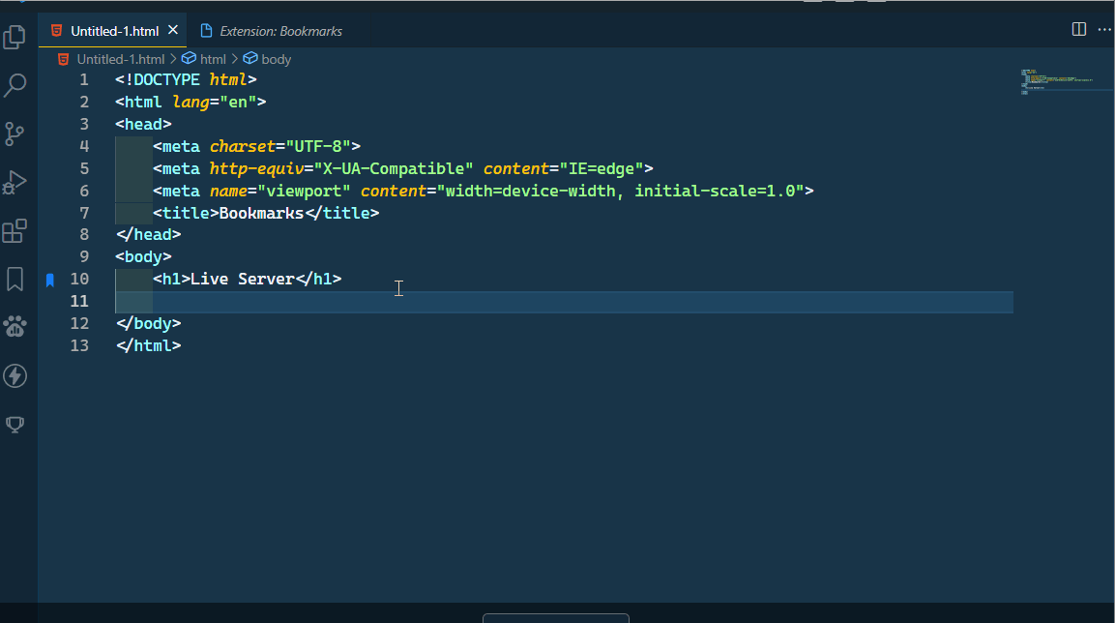Close the Untitled-1.html tab

point(173,31)
